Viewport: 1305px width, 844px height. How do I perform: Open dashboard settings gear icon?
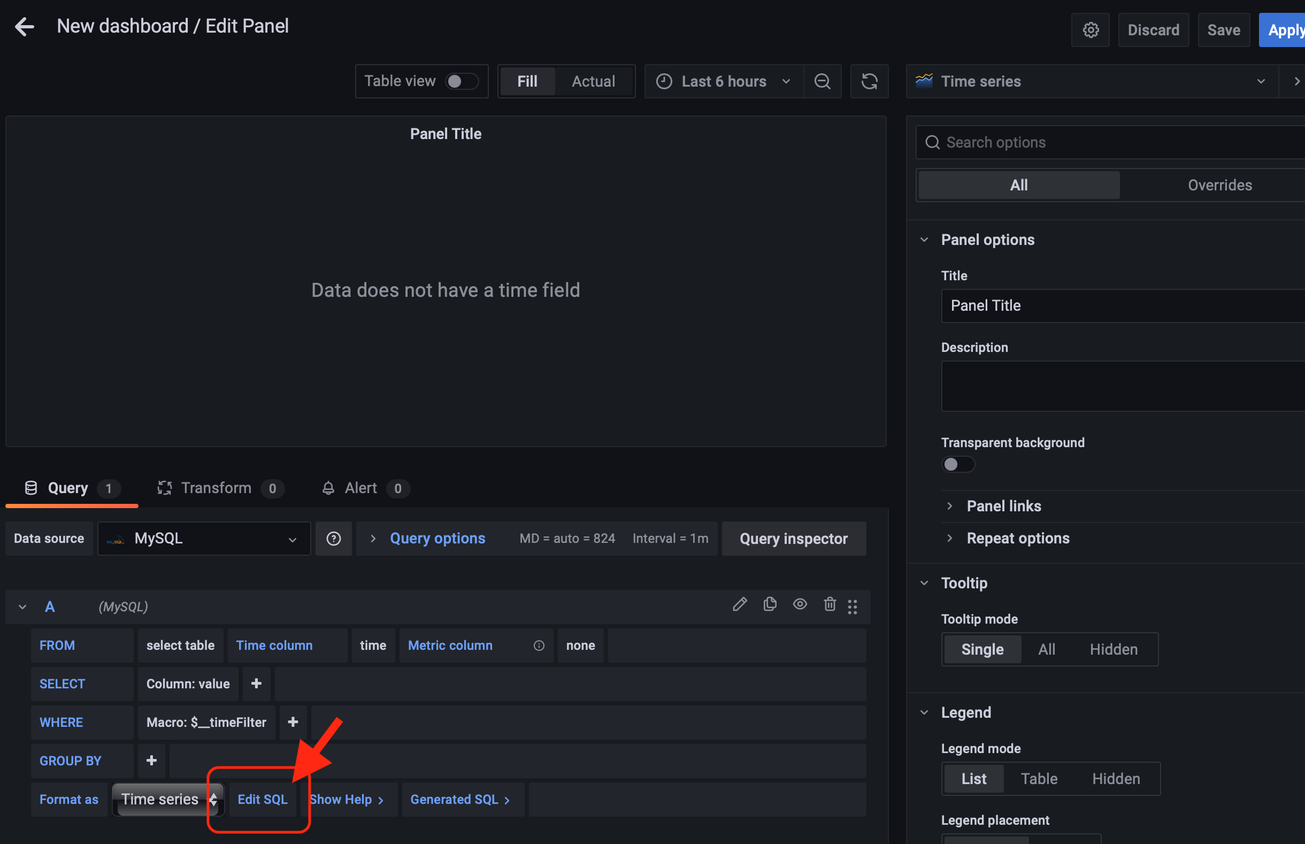click(1089, 29)
